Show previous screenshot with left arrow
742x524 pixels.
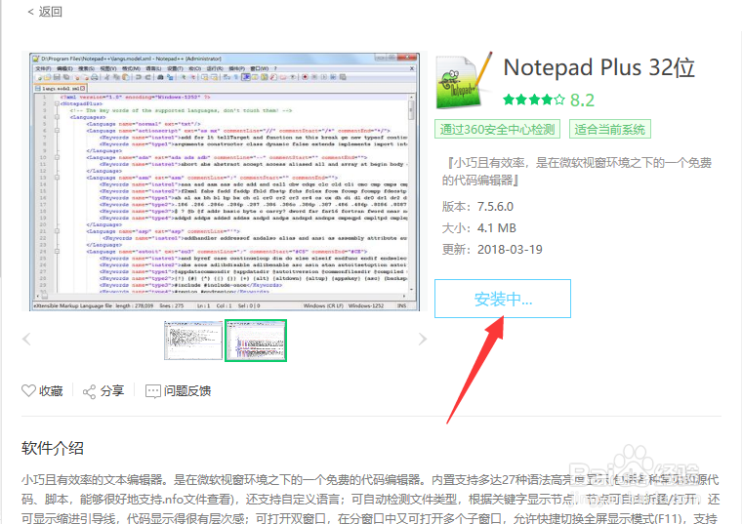pos(26,339)
